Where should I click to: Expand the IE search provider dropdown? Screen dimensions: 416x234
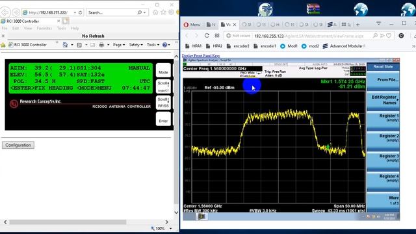click(x=144, y=12)
